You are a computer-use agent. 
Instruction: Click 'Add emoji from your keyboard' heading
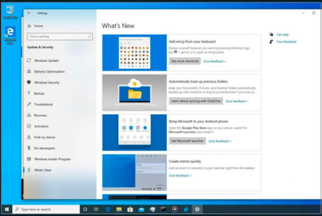[x=192, y=41]
